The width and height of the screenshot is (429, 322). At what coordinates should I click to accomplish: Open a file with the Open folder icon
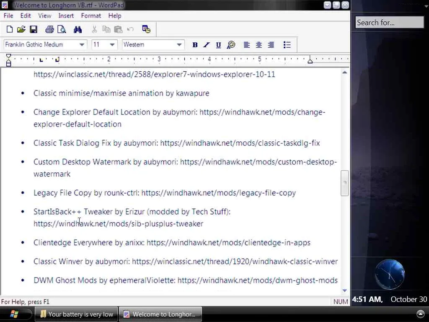pos(21,29)
